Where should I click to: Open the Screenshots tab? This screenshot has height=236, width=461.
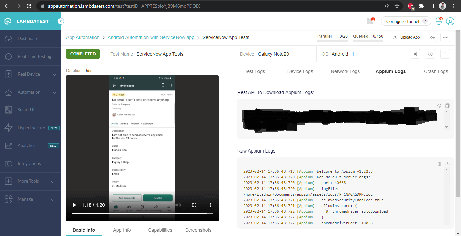point(198,230)
